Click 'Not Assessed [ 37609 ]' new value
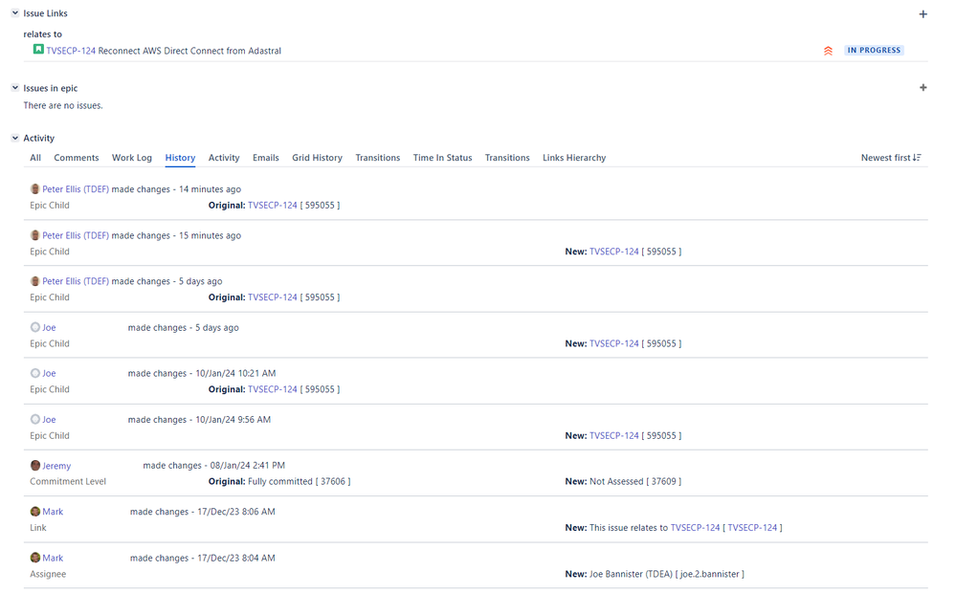Image resolution: width=956 pixels, height=593 pixels. (635, 481)
